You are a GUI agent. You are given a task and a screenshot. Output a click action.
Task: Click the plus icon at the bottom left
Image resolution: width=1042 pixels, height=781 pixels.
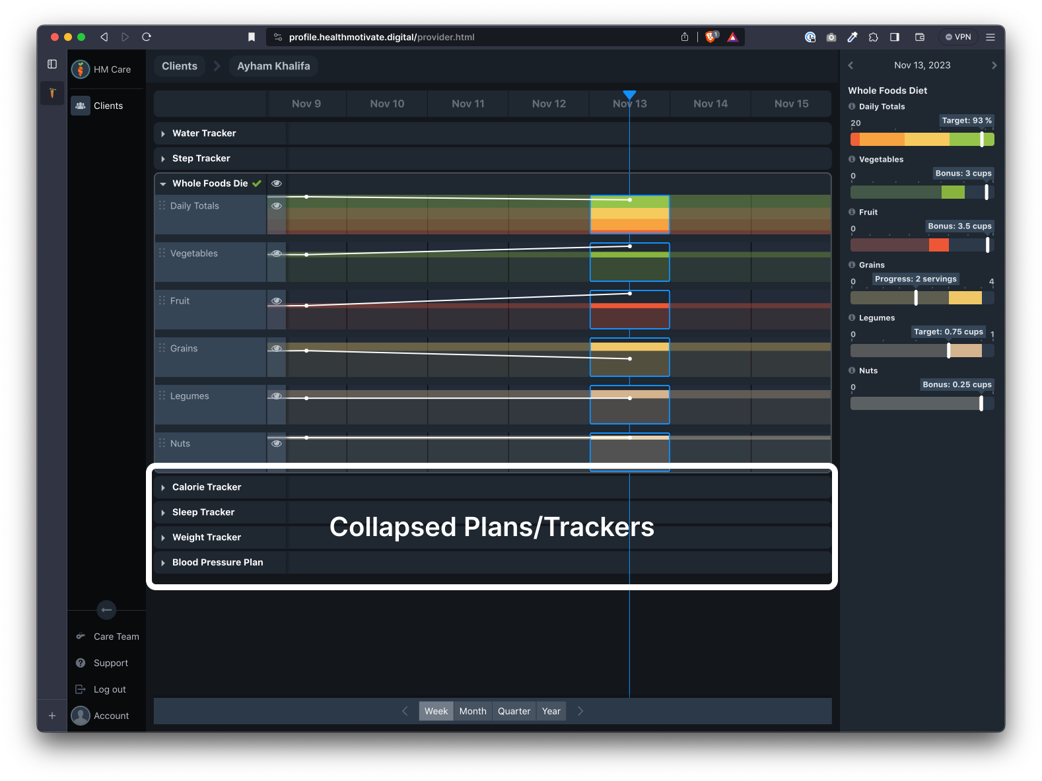click(x=52, y=716)
